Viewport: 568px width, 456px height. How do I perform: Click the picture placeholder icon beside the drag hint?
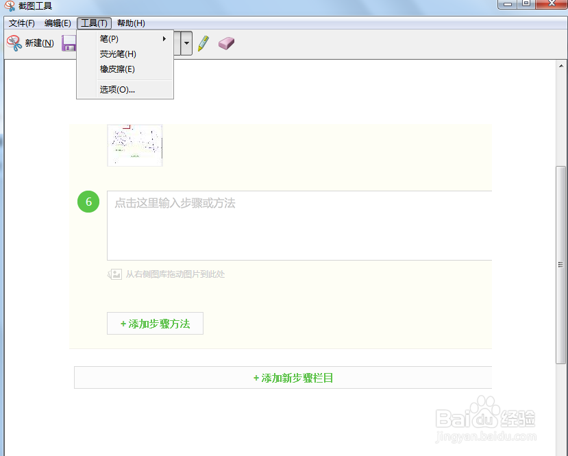pos(114,274)
